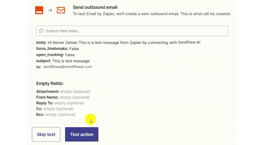Focus the Search item data field
259x145 pixels.
[132, 31]
